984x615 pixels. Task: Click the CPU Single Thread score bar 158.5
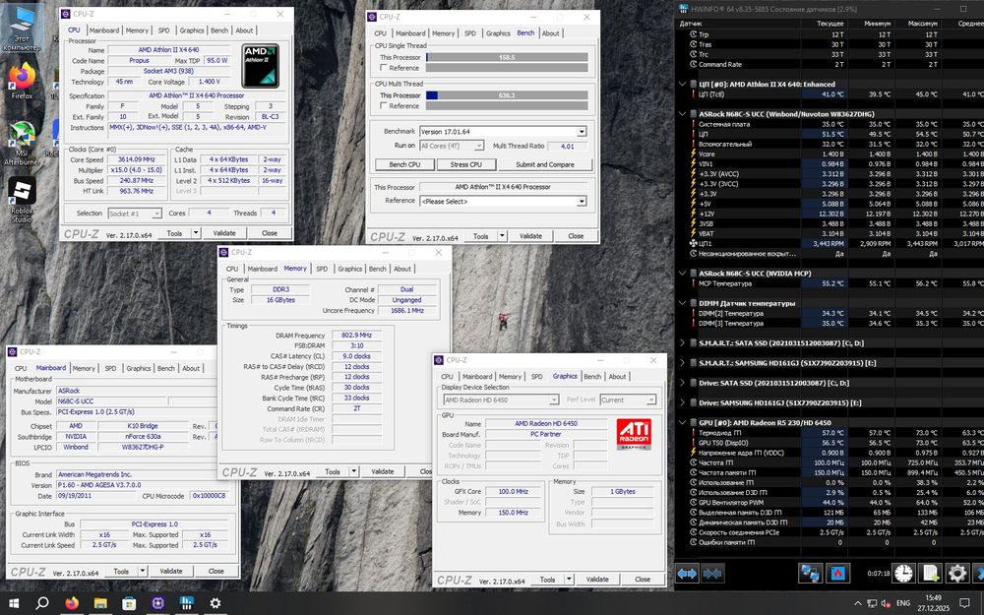click(507, 57)
